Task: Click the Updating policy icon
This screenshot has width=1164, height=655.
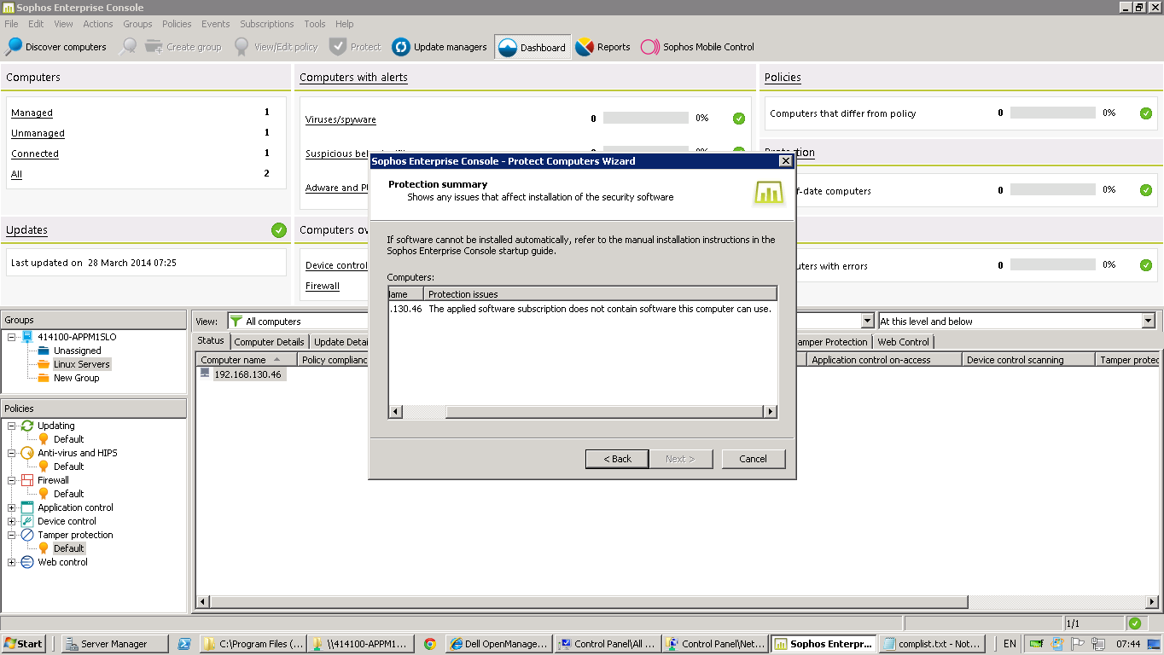Action: point(27,426)
